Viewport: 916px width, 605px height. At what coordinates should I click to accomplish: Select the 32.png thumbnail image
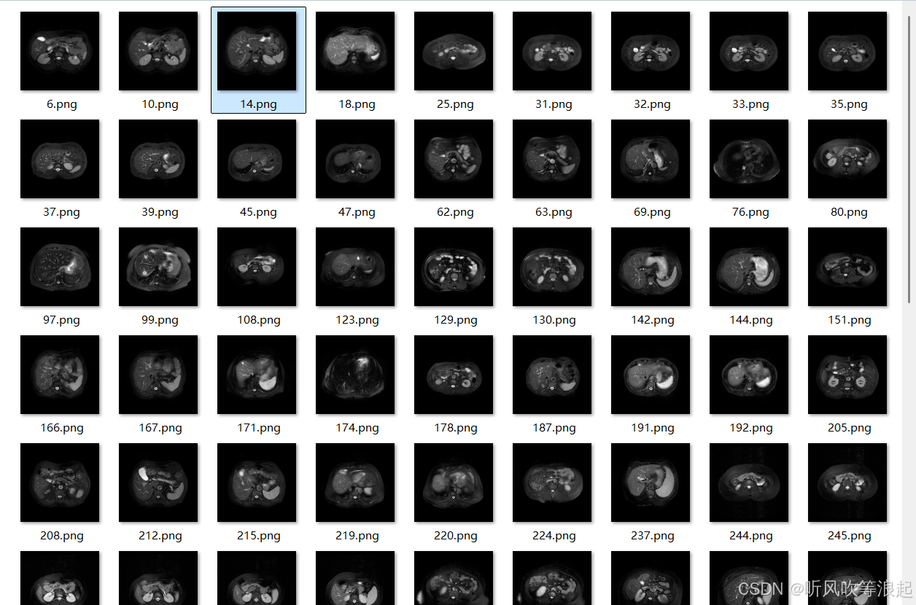pyautogui.click(x=651, y=51)
